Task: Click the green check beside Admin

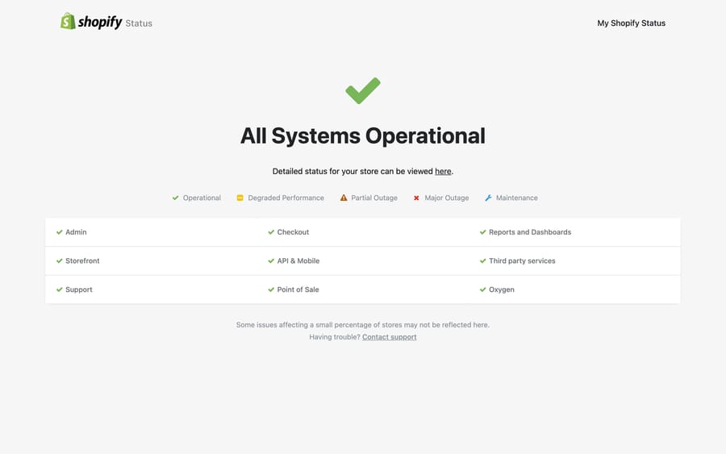Action: pos(59,232)
